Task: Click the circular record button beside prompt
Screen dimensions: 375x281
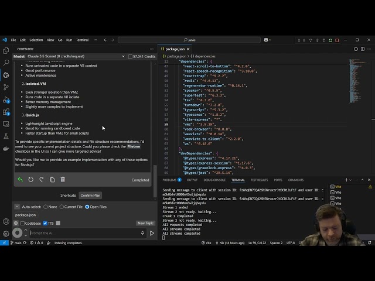Action: coord(17,233)
